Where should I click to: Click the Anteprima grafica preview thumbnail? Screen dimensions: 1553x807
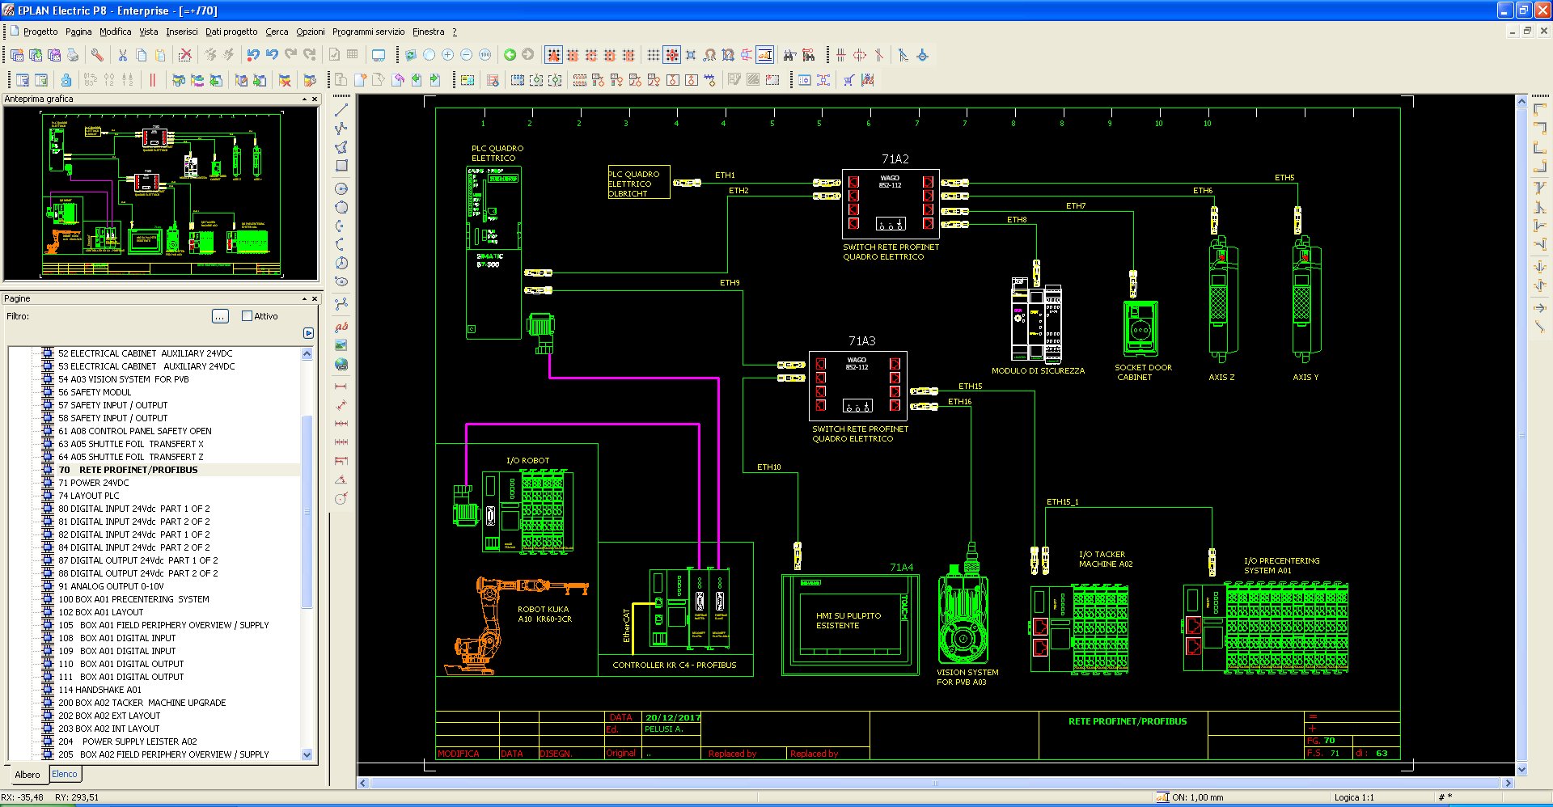coord(161,194)
